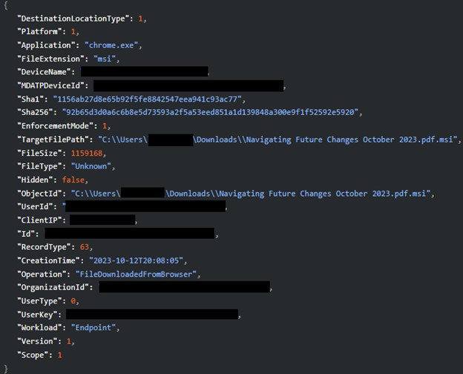Viewport: 463px width, 374px height.
Task: Click the TargetFilePath value string
Action: [280, 140]
